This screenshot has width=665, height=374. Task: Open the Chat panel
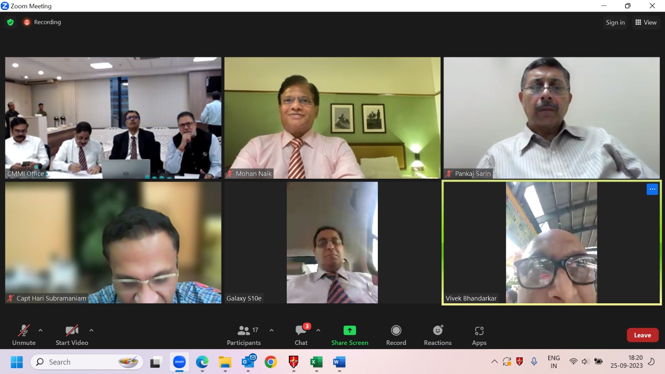click(x=301, y=335)
